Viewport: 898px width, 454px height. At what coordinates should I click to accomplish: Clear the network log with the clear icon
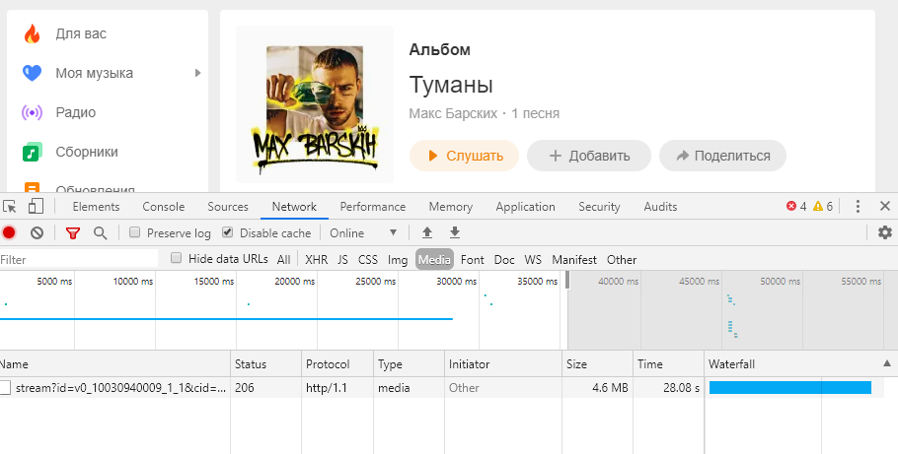click(x=37, y=233)
